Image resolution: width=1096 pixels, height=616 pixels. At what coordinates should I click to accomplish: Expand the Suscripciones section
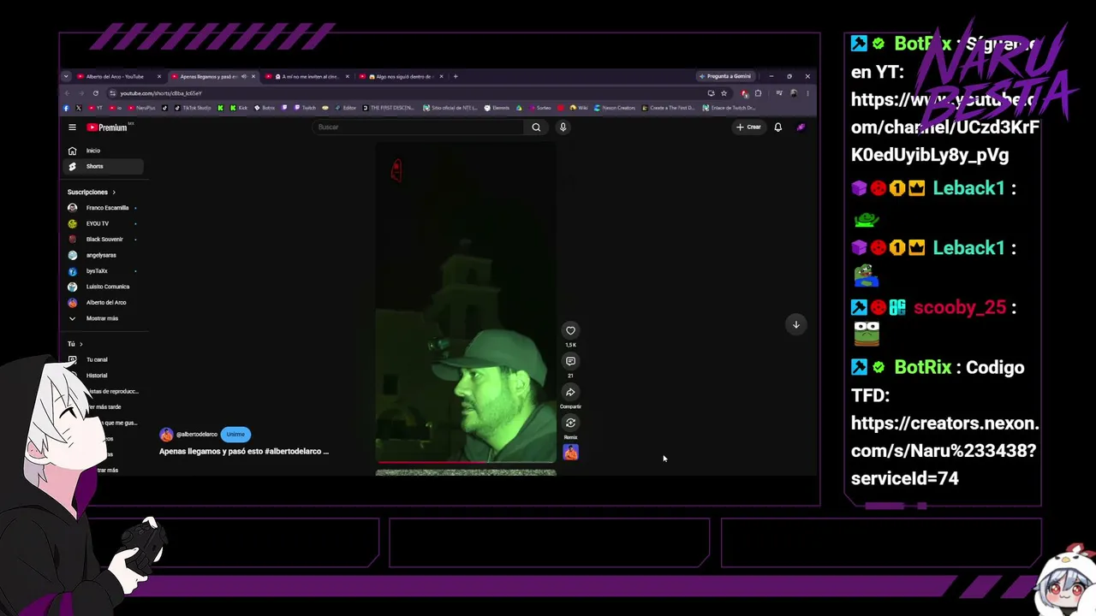[x=92, y=192]
